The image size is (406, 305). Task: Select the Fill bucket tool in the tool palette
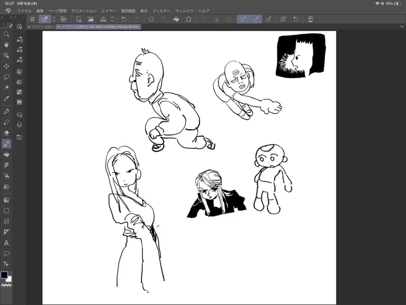coord(7,154)
